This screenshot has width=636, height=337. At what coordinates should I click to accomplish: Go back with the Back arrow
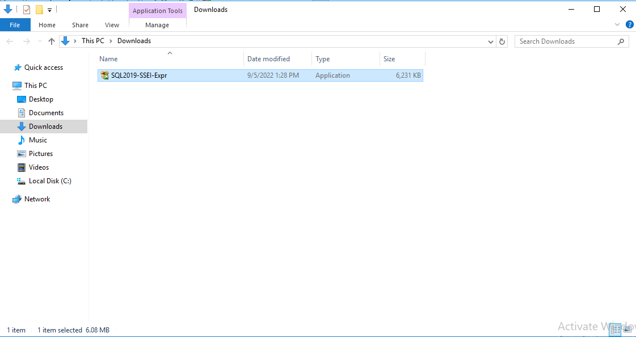point(10,41)
